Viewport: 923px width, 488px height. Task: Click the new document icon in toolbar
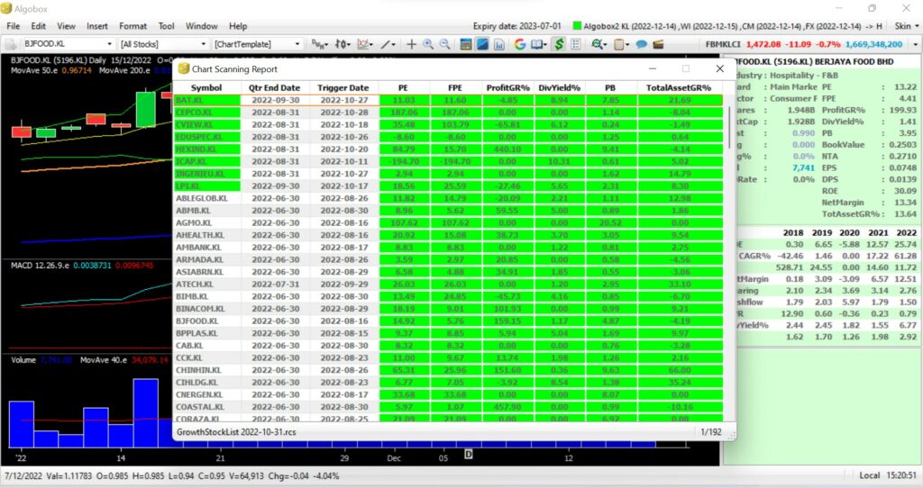point(10,44)
